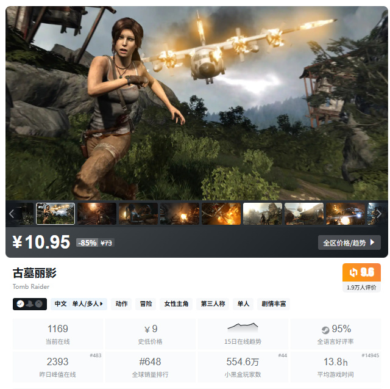
Task: Click the 第三人称 tag
Action: 213,304
